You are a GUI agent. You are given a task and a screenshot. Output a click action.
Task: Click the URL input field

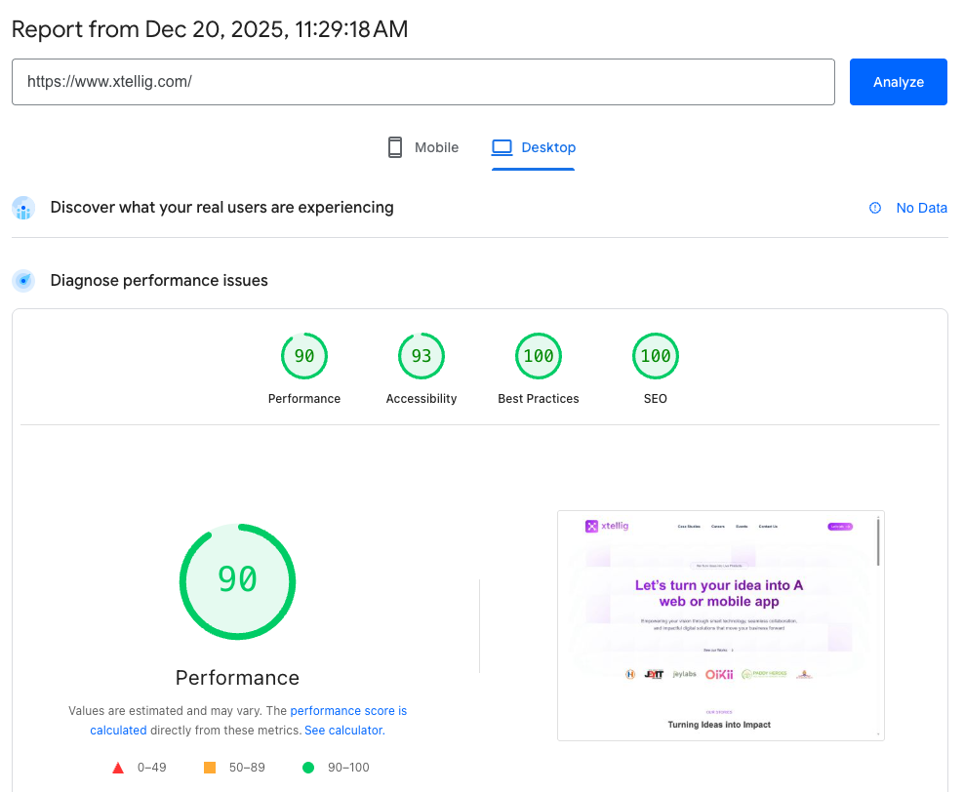pyautogui.click(x=422, y=82)
